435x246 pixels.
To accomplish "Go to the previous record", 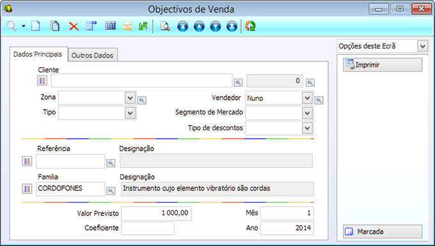I will point(199,27).
